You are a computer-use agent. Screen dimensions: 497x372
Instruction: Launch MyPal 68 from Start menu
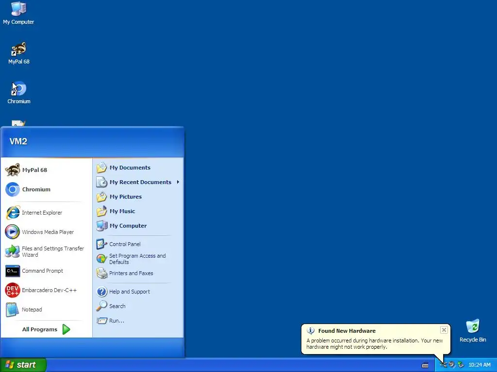(x=46, y=170)
